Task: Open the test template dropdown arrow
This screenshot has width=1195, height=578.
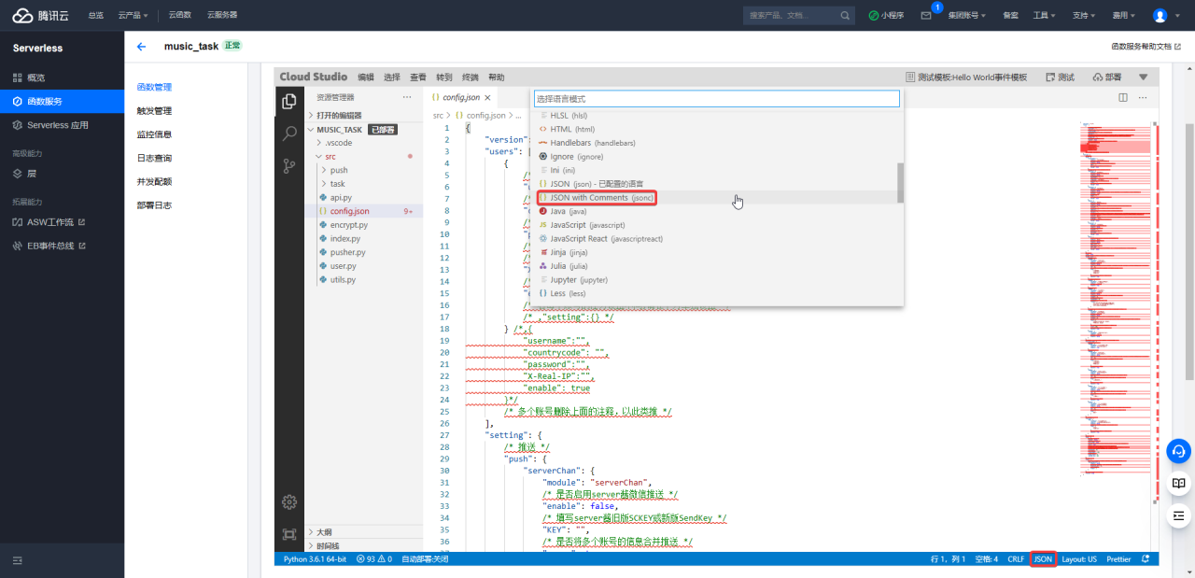Action: (1143, 78)
